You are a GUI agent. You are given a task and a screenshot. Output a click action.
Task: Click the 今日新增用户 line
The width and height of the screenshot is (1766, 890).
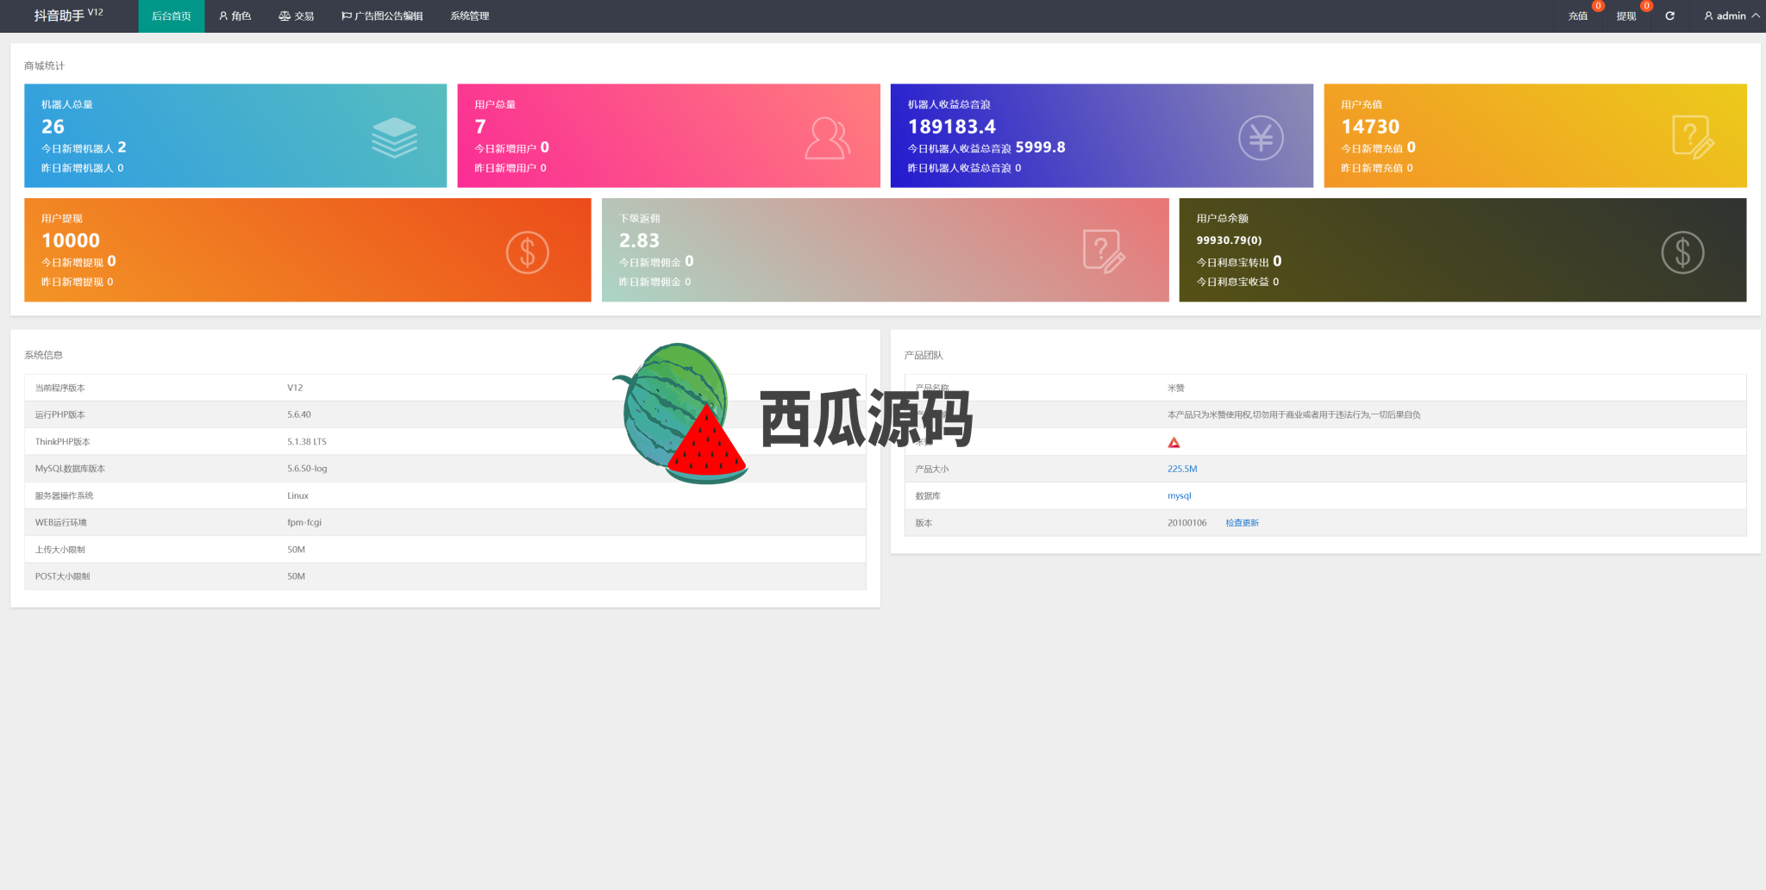pos(512,148)
